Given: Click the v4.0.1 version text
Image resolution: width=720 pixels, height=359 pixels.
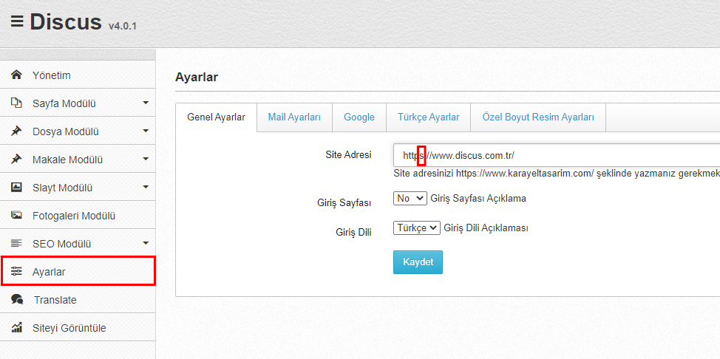Looking at the screenshot, I should click(123, 26).
